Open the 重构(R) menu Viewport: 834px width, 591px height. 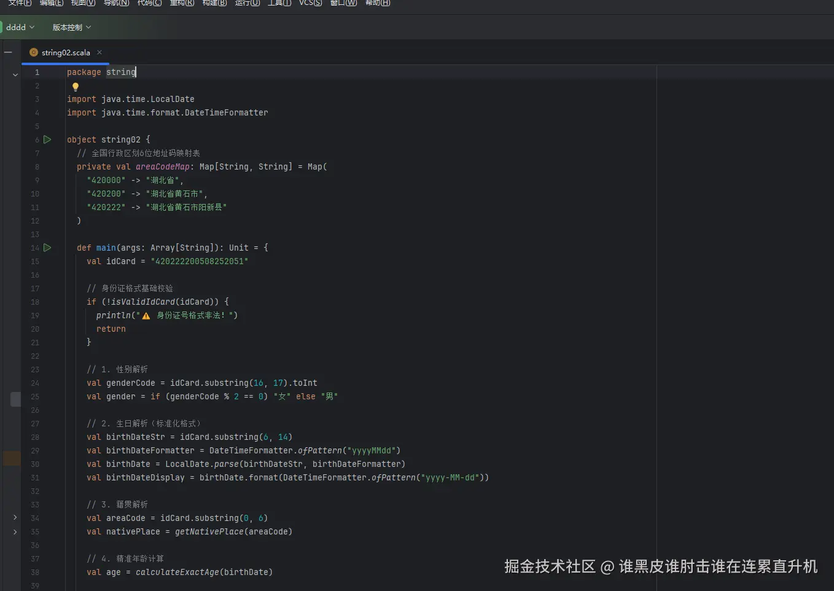[x=182, y=3]
